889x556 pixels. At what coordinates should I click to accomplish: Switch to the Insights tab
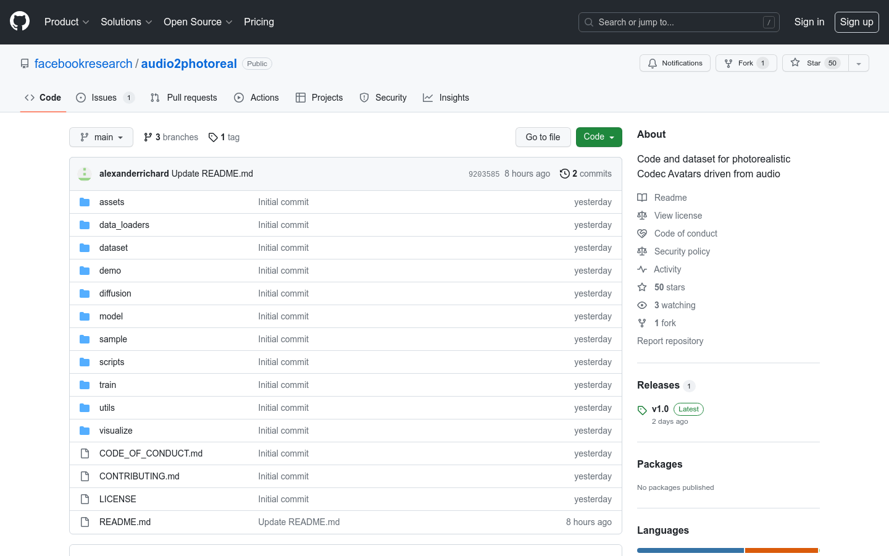446,98
